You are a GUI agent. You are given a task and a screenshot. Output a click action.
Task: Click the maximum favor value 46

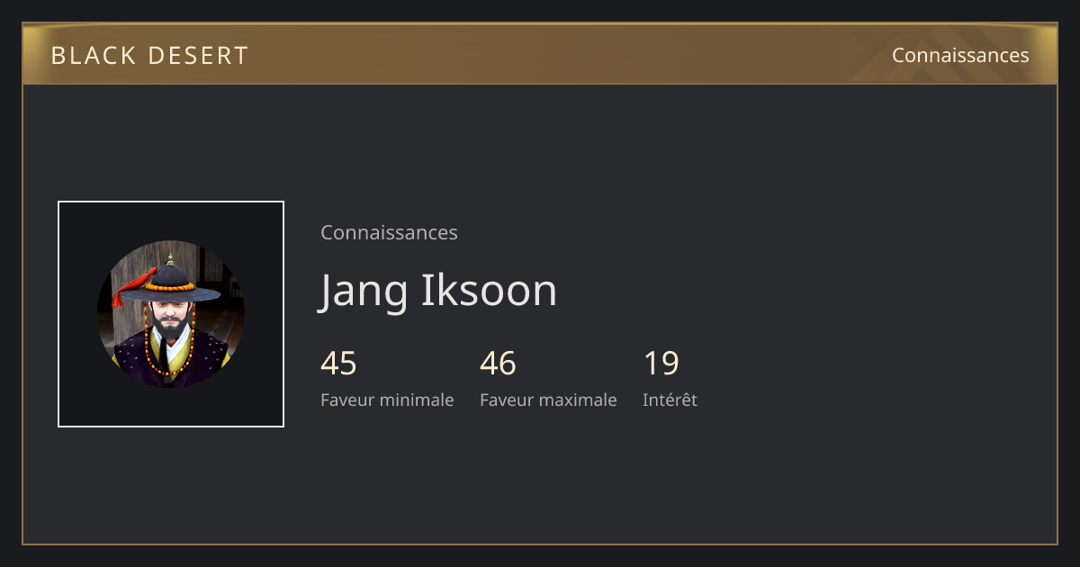(x=498, y=364)
